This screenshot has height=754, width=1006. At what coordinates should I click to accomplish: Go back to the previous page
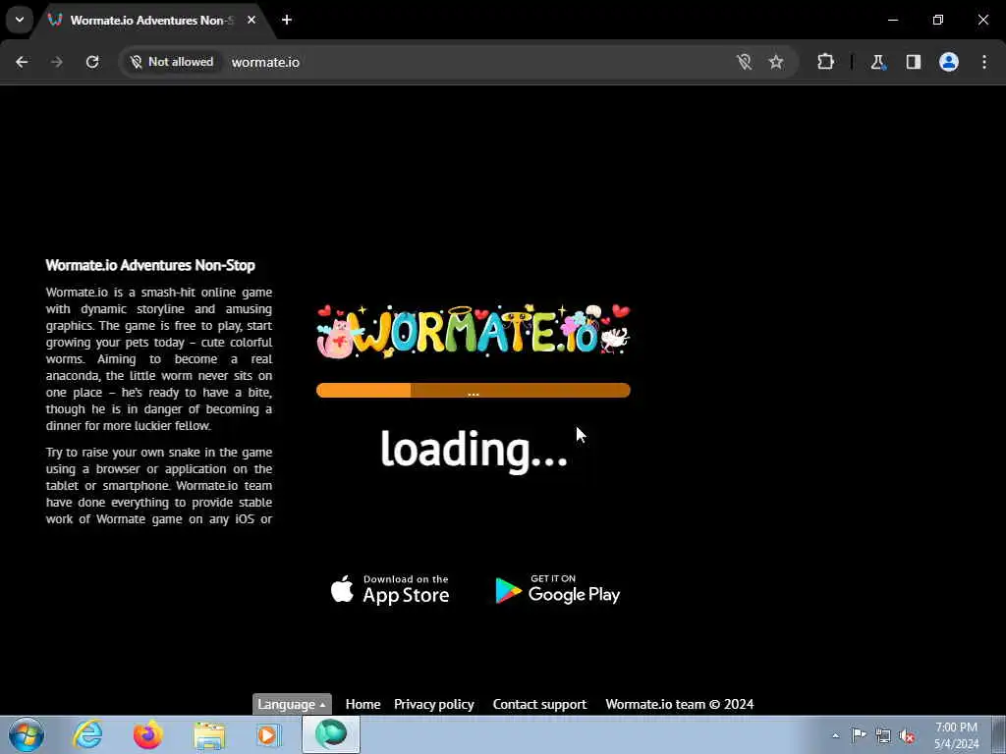[x=22, y=62]
